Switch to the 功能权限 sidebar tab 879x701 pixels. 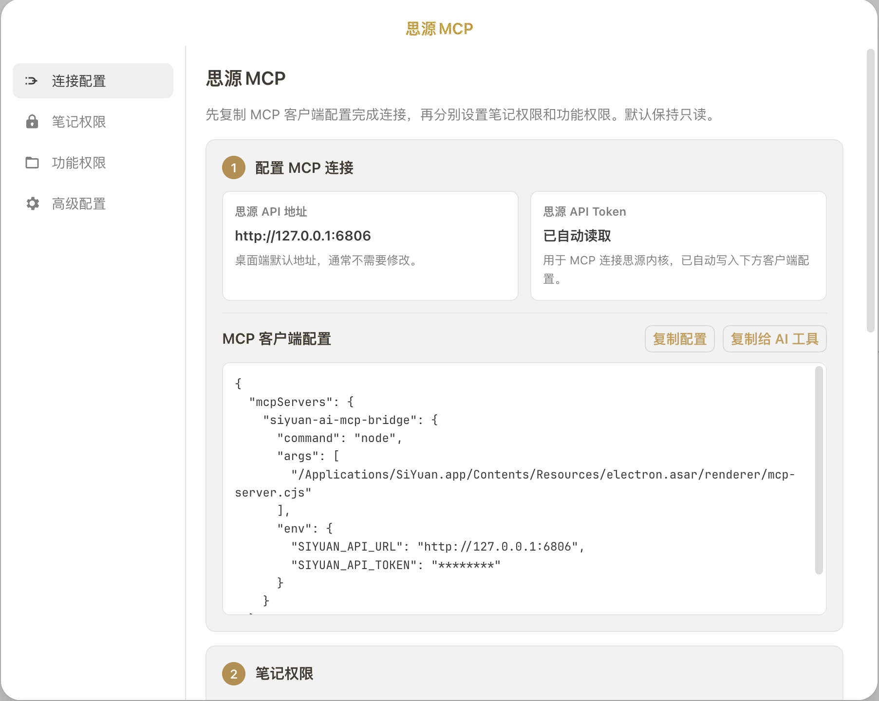tap(93, 163)
